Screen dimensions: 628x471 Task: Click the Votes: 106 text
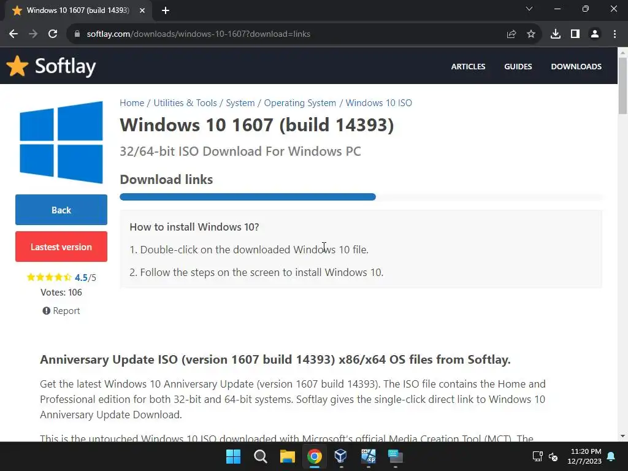(61, 293)
